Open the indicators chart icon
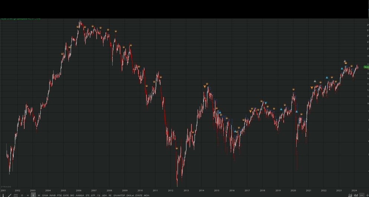This screenshot has width=369, height=197. (x=350, y=196)
